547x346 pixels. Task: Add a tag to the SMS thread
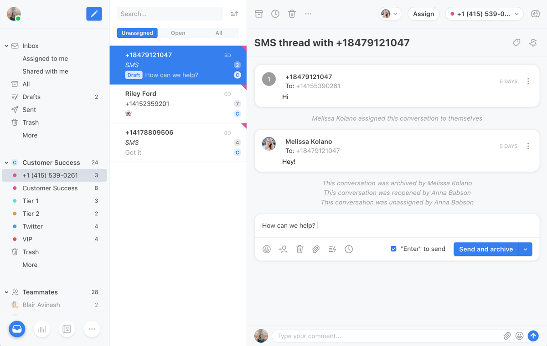[516, 42]
